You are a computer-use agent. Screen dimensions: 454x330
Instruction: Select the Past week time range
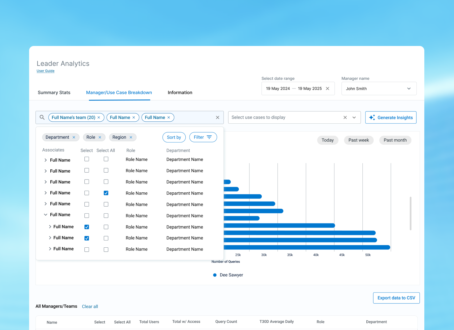pos(359,140)
